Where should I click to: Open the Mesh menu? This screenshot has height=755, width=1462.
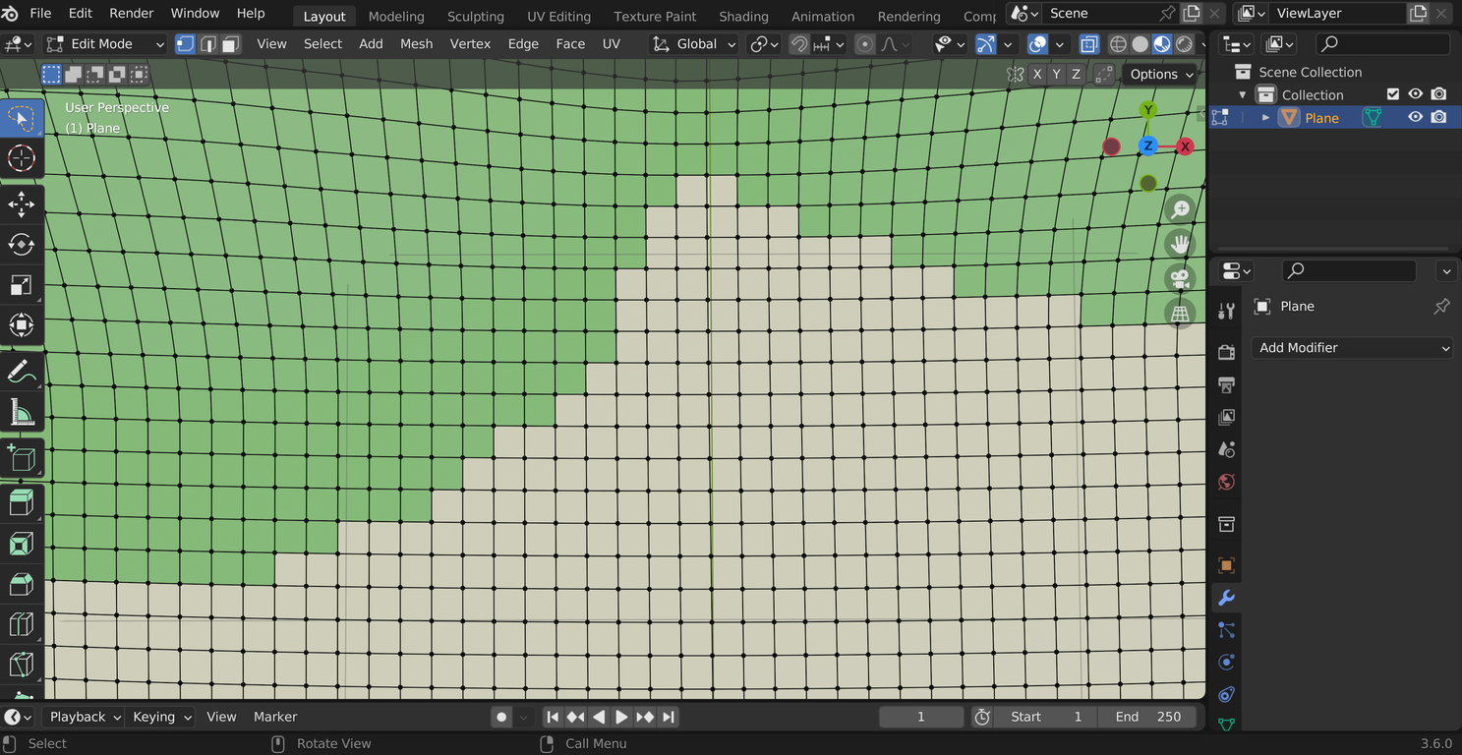tap(416, 44)
